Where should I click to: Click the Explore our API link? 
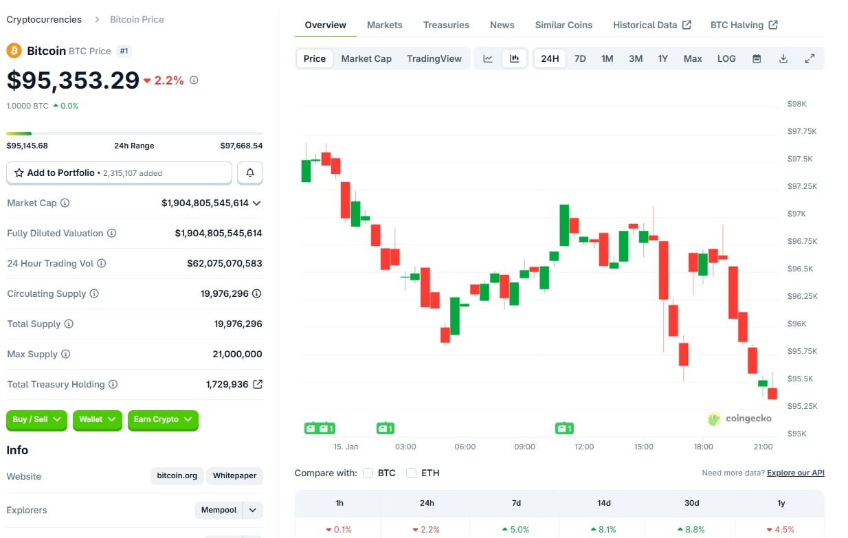pyautogui.click(x=795, y=473)
